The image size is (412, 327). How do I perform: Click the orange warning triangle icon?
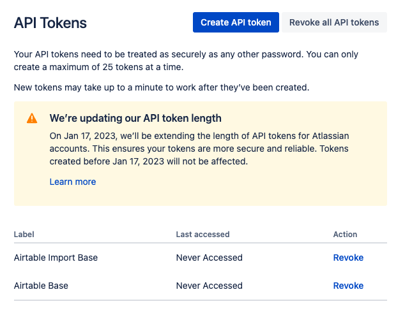click(x=32, y=119)
